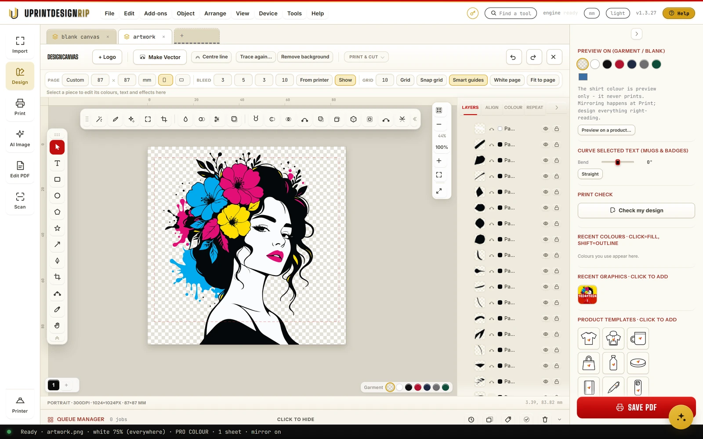Toggle the White page option
The image size is (703, 439).
point(507,80)
